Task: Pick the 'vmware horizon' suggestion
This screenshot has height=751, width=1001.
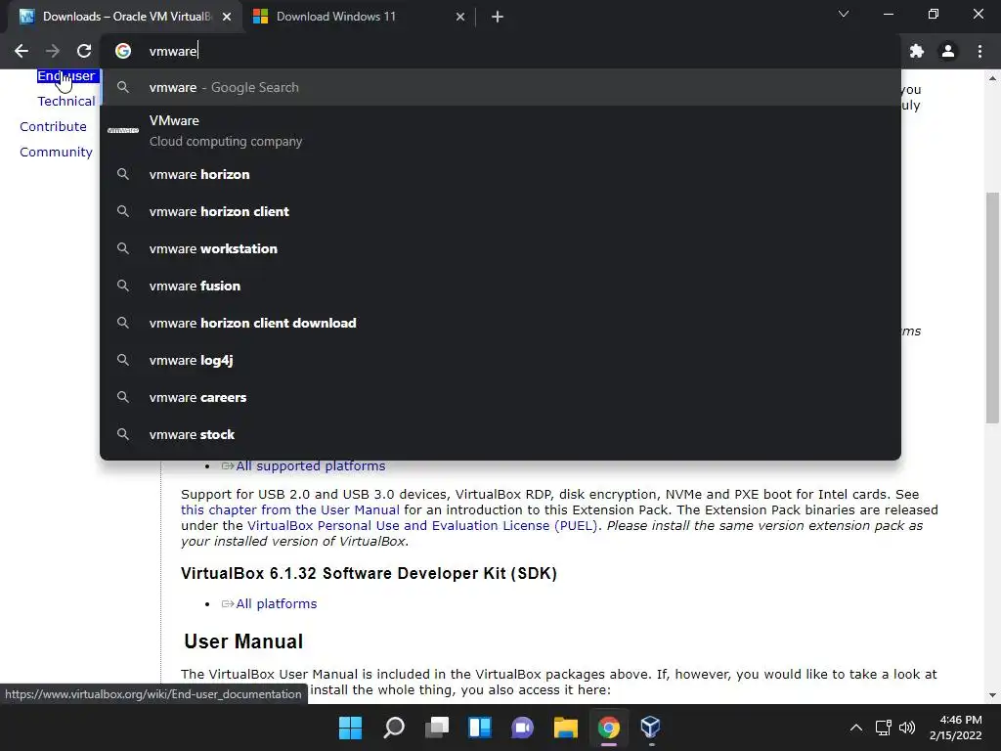Action: (x=500, y=174)
